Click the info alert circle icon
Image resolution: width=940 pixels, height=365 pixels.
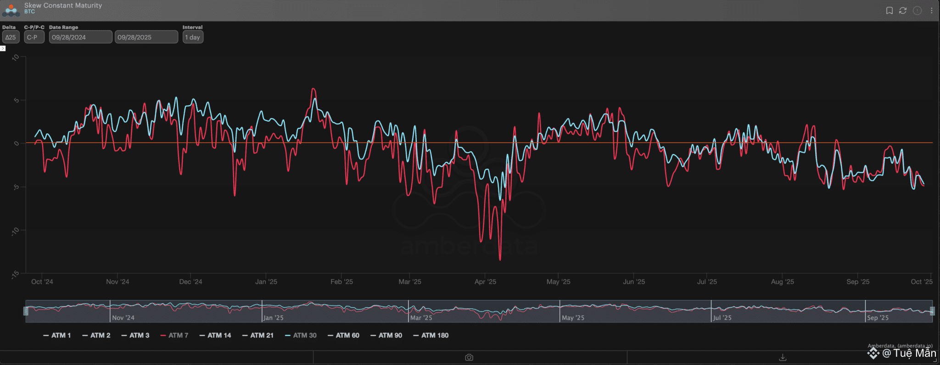tap(917, 11)
